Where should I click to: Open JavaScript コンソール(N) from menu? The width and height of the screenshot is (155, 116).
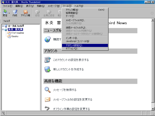(x=85, y=41)
